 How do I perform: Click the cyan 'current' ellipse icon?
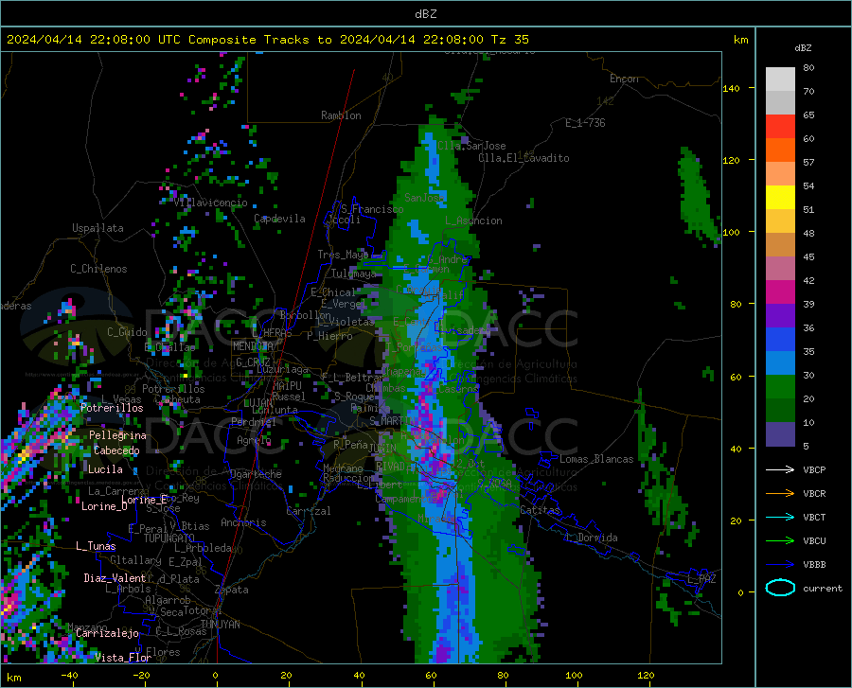tap(780, 588)
